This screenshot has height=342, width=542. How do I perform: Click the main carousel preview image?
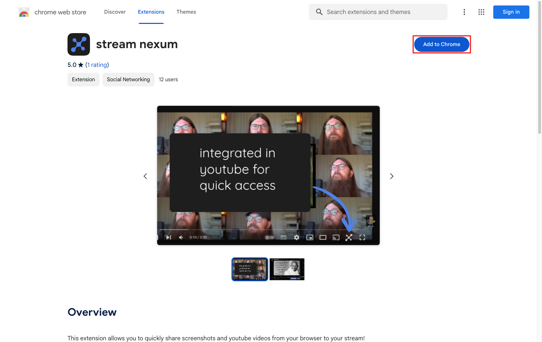[268, 175]
